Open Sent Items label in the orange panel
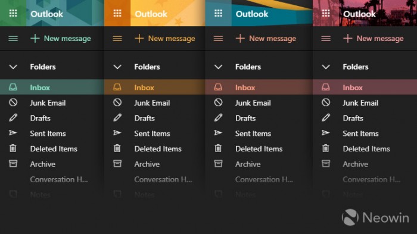417x234 pixels. point(152,134)
